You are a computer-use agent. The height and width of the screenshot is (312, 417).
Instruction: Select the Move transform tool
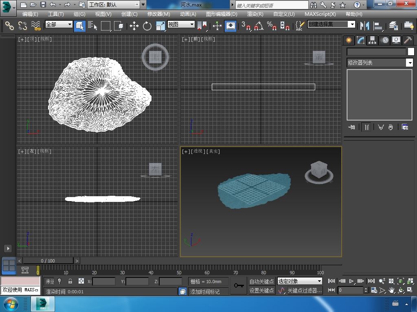click(134, 26)
